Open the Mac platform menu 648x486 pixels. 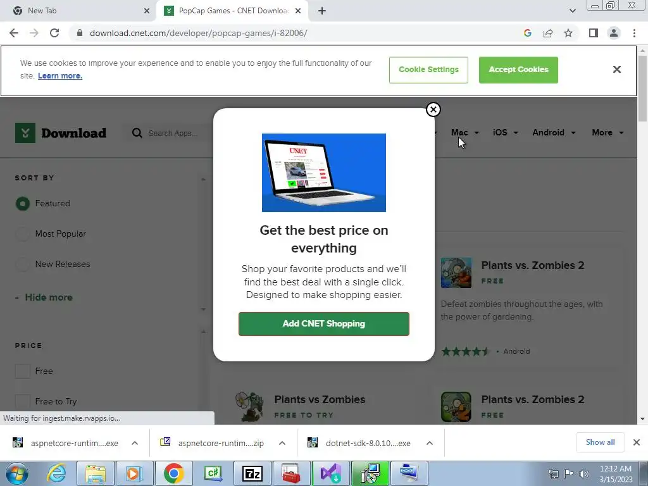tap(464, 133)
